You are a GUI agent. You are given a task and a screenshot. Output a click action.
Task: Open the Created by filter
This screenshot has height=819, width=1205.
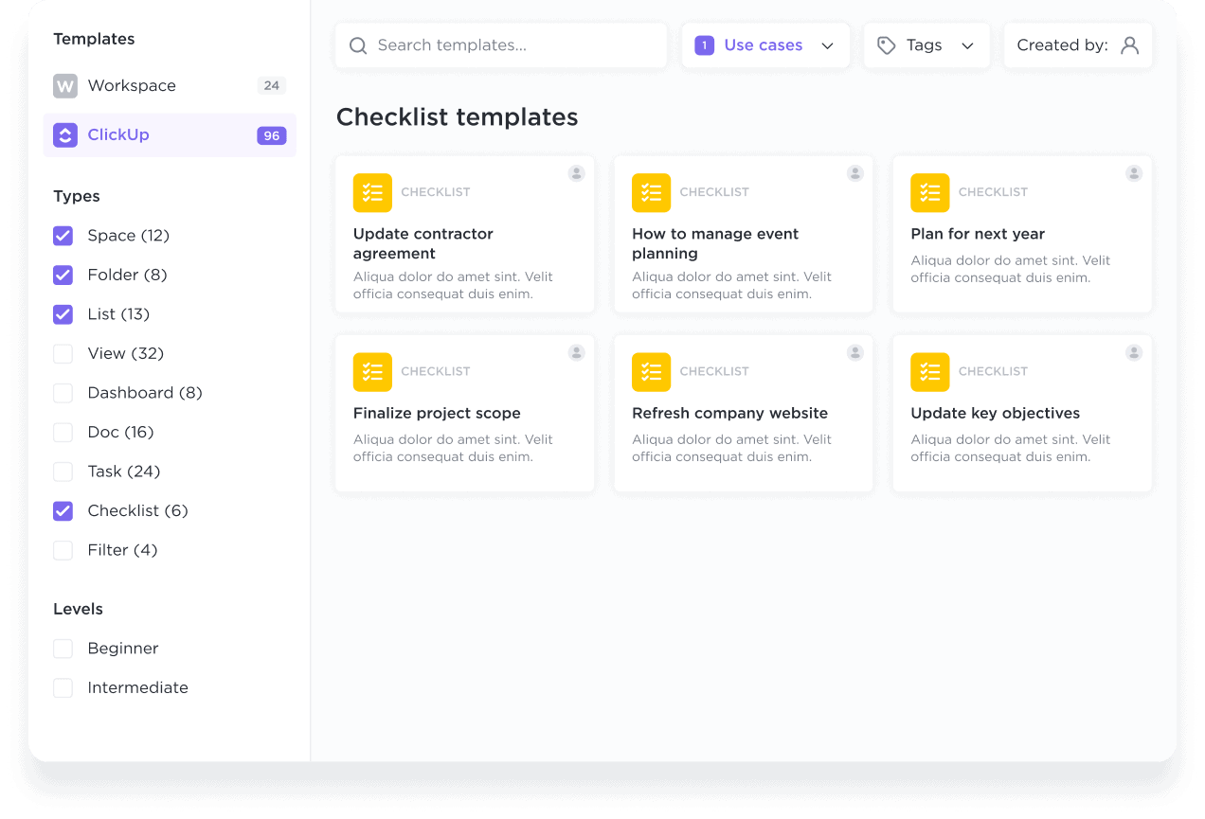[x=1077, y=45]
